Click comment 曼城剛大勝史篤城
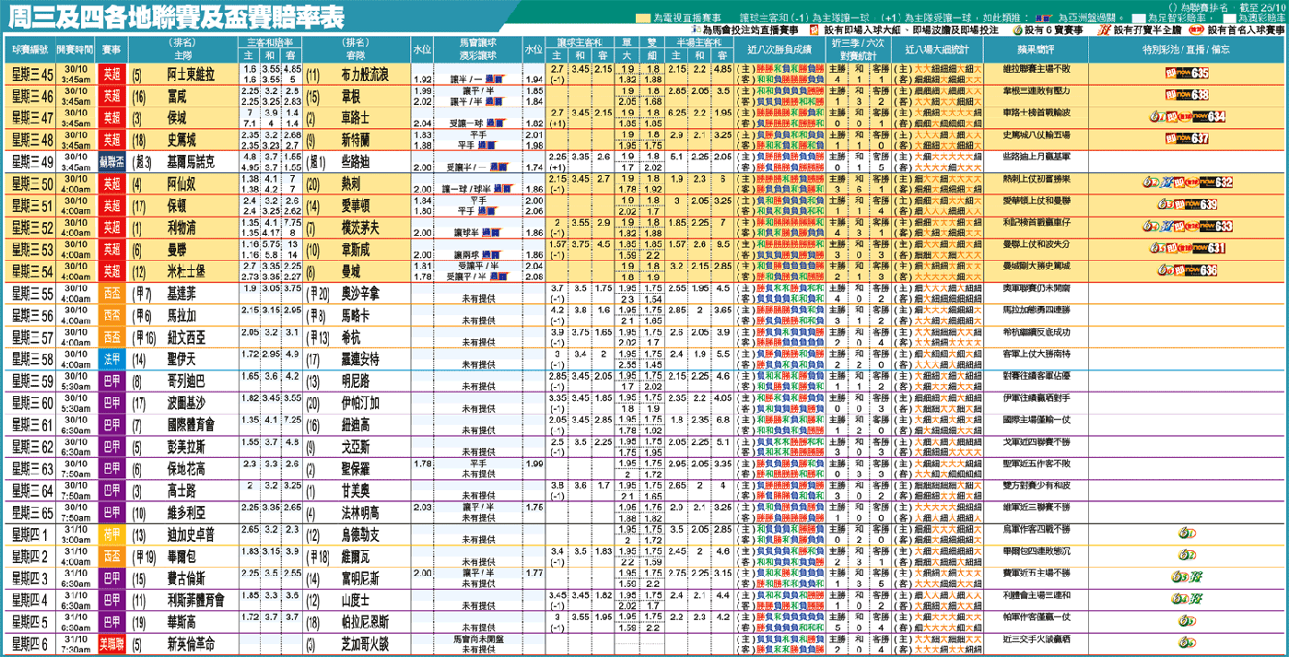The width and height of the screenshot is (1289, 657). click(x=1036, y=267)
